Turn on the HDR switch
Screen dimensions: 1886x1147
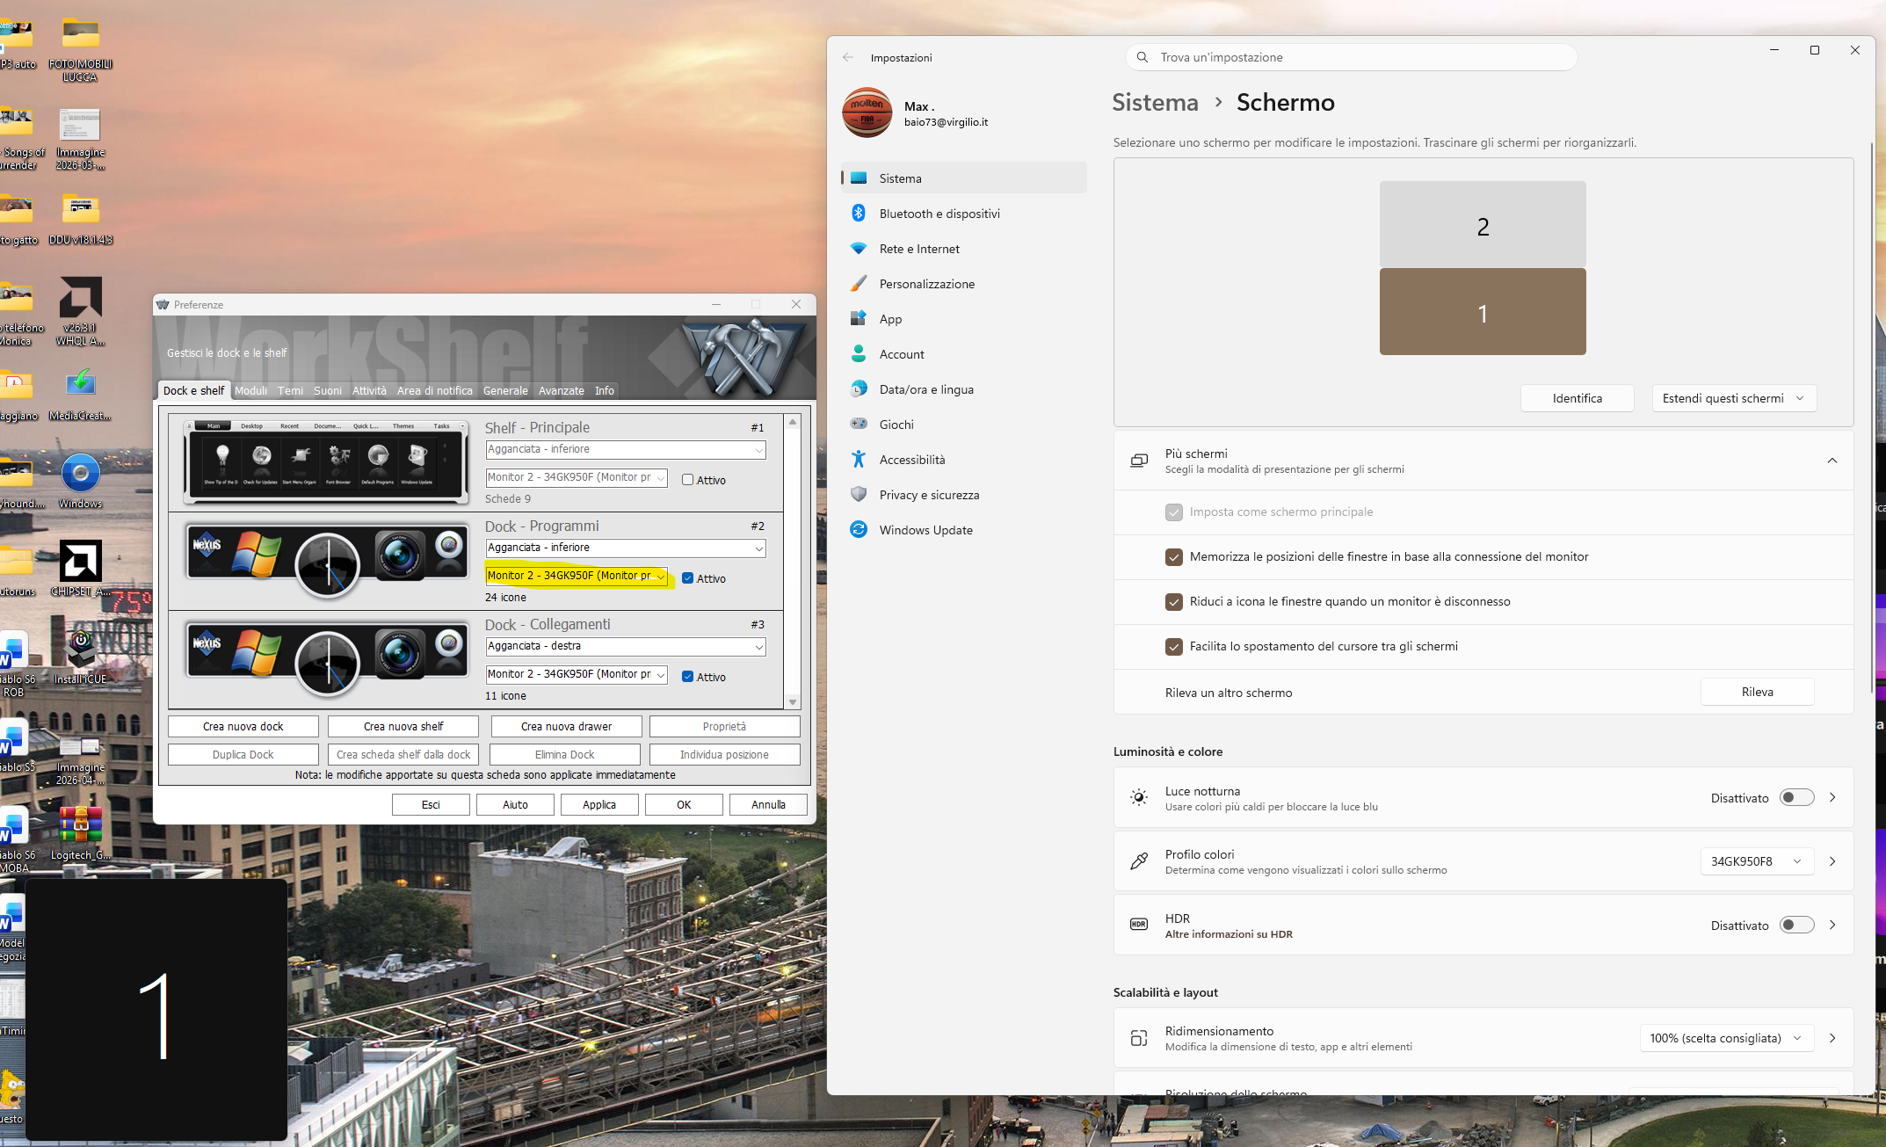tap(1796, 925)
